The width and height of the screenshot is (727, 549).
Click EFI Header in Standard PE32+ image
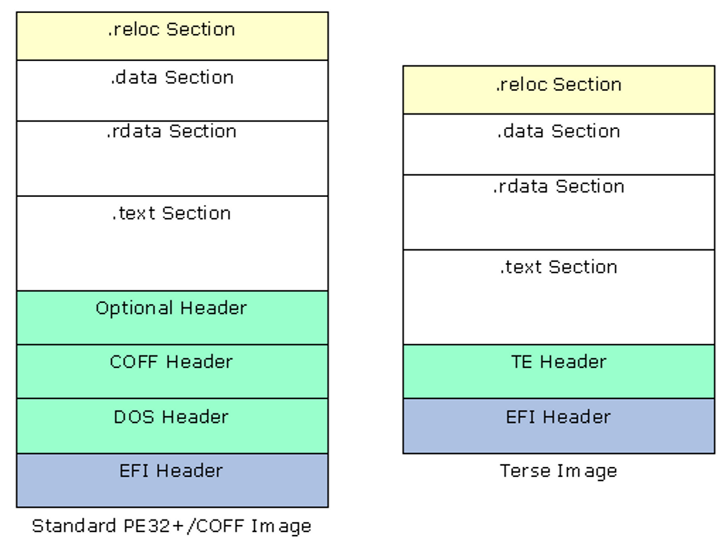tap(172, 481)
